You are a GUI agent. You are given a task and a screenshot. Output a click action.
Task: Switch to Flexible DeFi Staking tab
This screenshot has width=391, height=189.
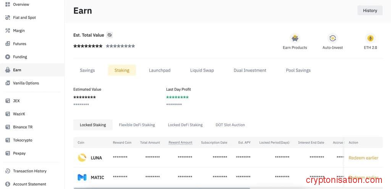[137, 125]
